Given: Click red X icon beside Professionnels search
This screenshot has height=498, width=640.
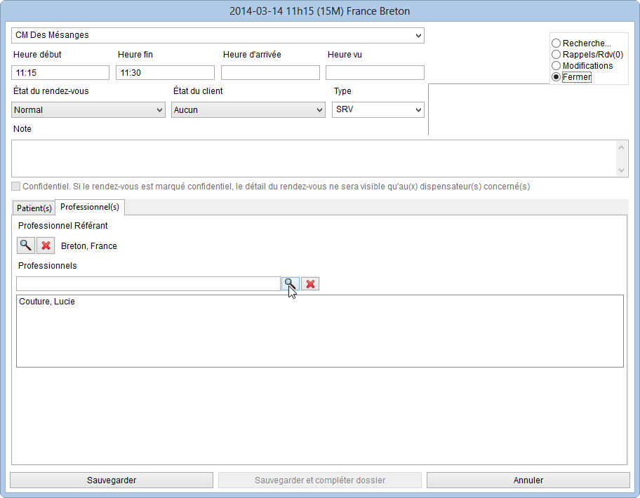Looking at the screenshot, I should pyautogui.click(x=310, y=283).
